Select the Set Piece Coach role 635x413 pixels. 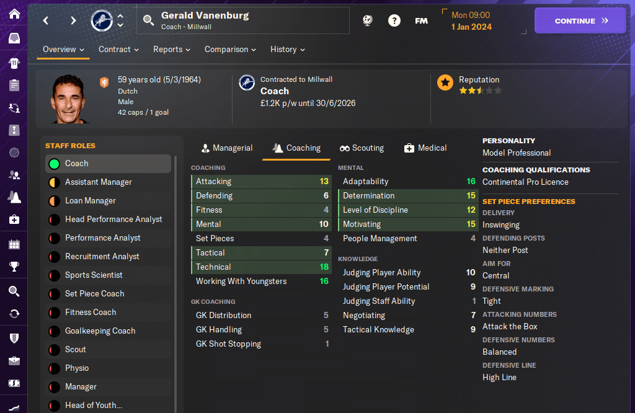(94, 294)
